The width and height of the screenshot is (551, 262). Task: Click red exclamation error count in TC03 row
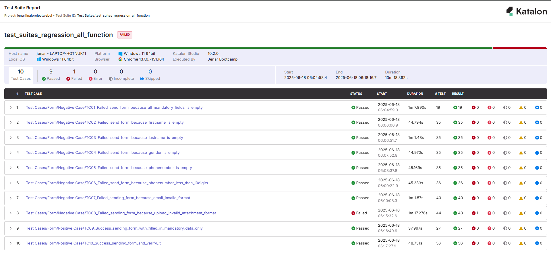point(491,138)
